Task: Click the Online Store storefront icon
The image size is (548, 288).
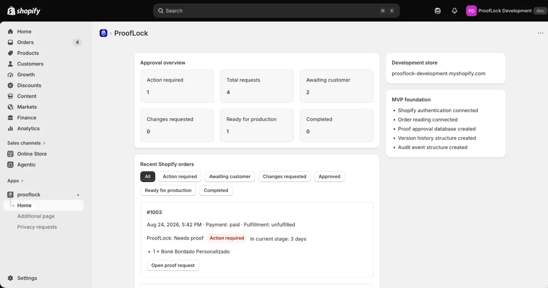Action: point(10,154)
